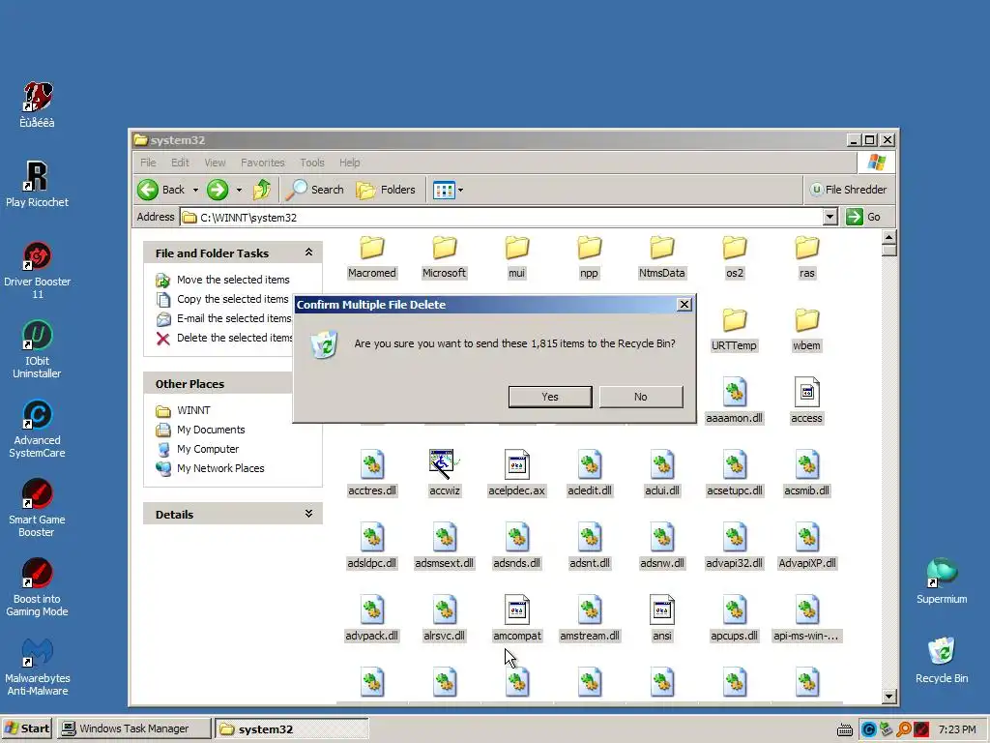The width and height of the screenshot is (990, 743).
Task: Open Advanced SystemCare desktop shortcut
Action: [x=38, y=429]
